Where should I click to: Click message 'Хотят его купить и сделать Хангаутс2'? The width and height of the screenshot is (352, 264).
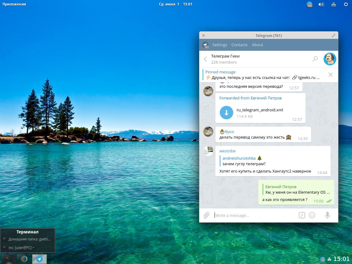[265, 171]
